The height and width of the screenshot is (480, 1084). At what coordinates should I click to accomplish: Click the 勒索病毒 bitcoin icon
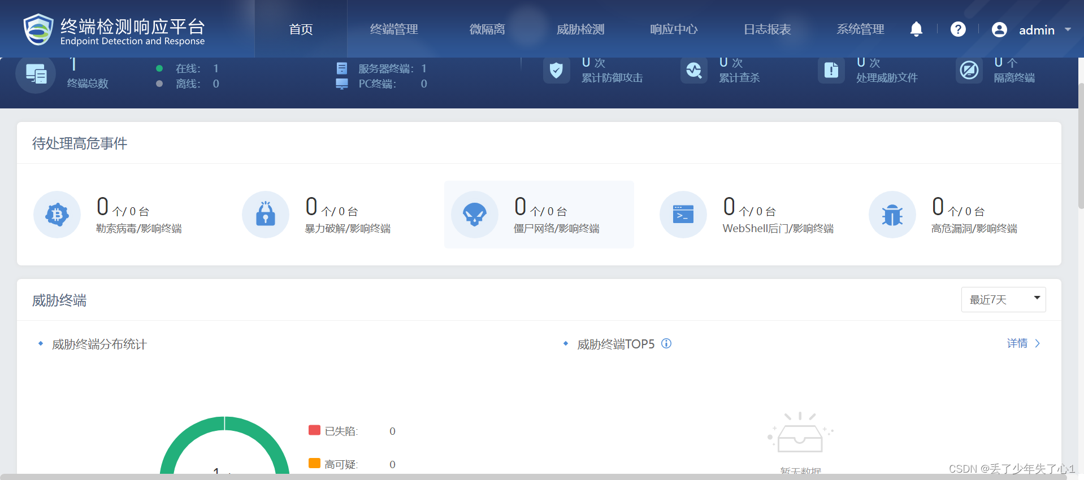(x=57, y=215)
